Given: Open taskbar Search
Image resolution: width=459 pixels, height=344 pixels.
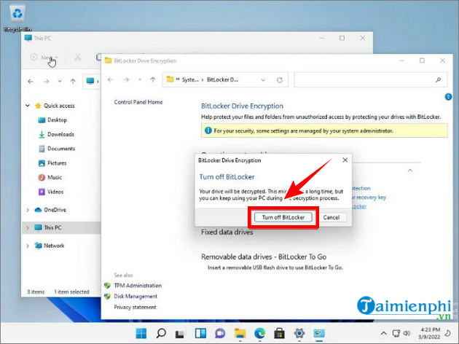Looking at the screenshot, I should click(161, 333).
